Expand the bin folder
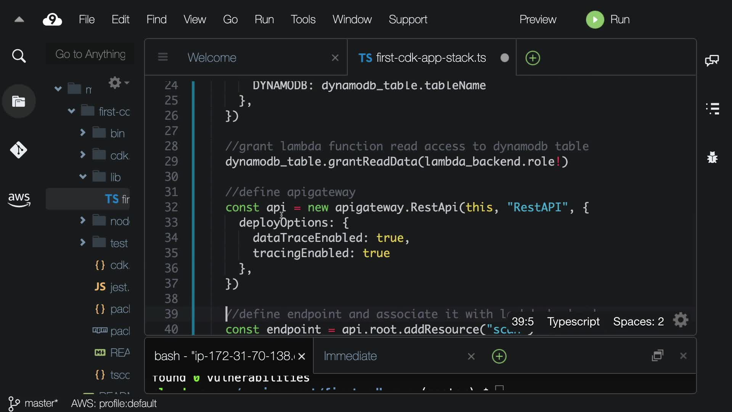Viewport: 732px width, 412px height. (x=83, y=133)
